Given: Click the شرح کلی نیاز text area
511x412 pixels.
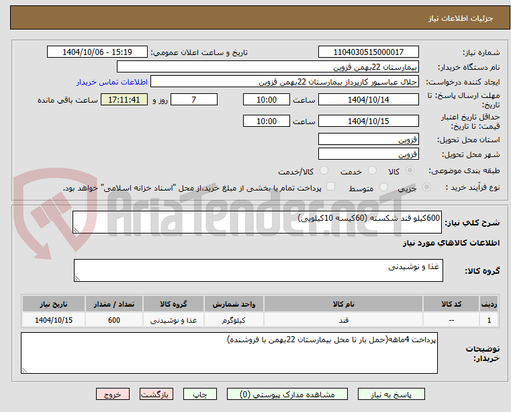Looking at the screenshot, I should point(257,222).
